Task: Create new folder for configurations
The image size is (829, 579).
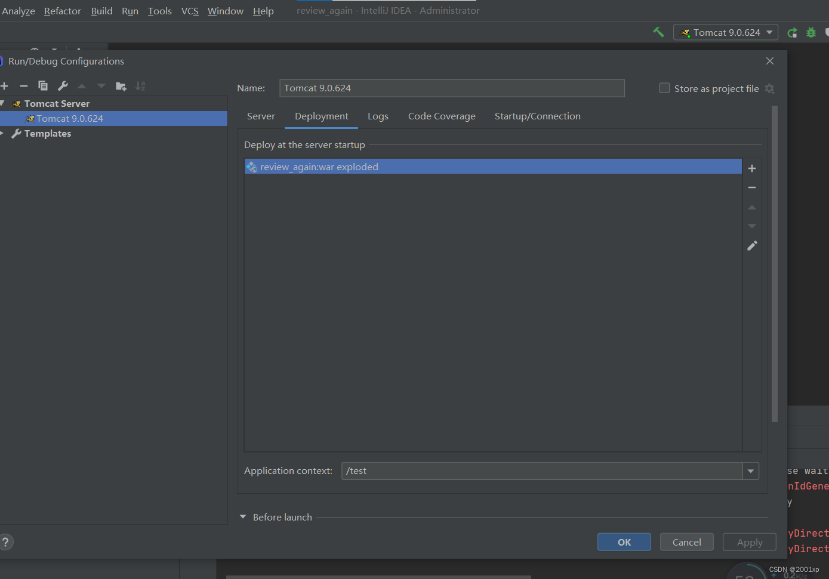Action: click(121, 86)
